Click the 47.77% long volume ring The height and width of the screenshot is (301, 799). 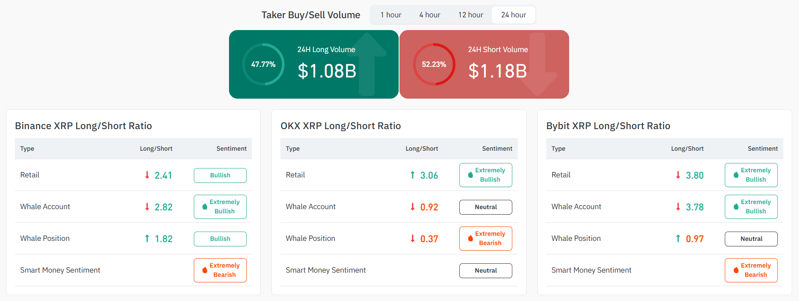263,64
